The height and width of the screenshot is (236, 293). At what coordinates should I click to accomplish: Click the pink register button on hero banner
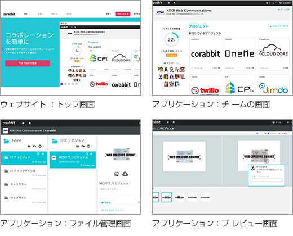28,63
